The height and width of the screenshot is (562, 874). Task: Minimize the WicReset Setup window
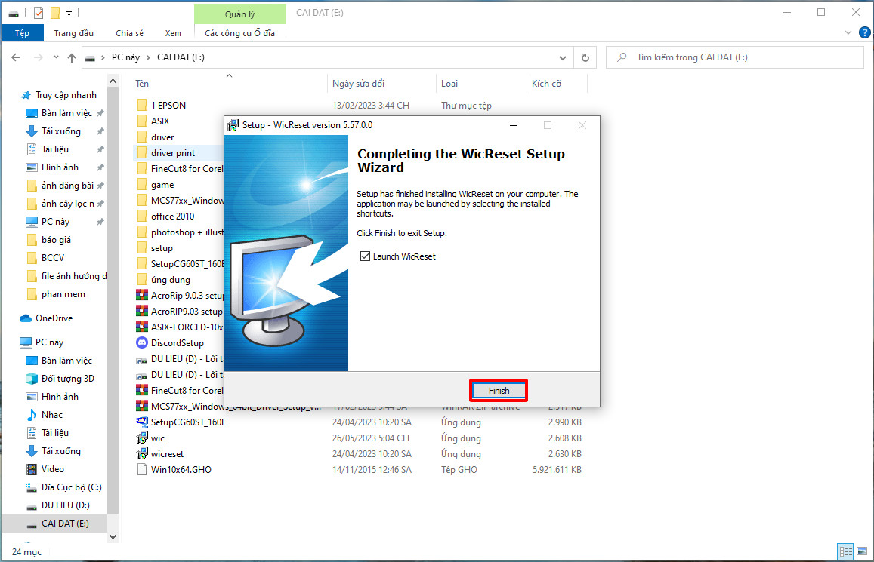pos(514,125)
